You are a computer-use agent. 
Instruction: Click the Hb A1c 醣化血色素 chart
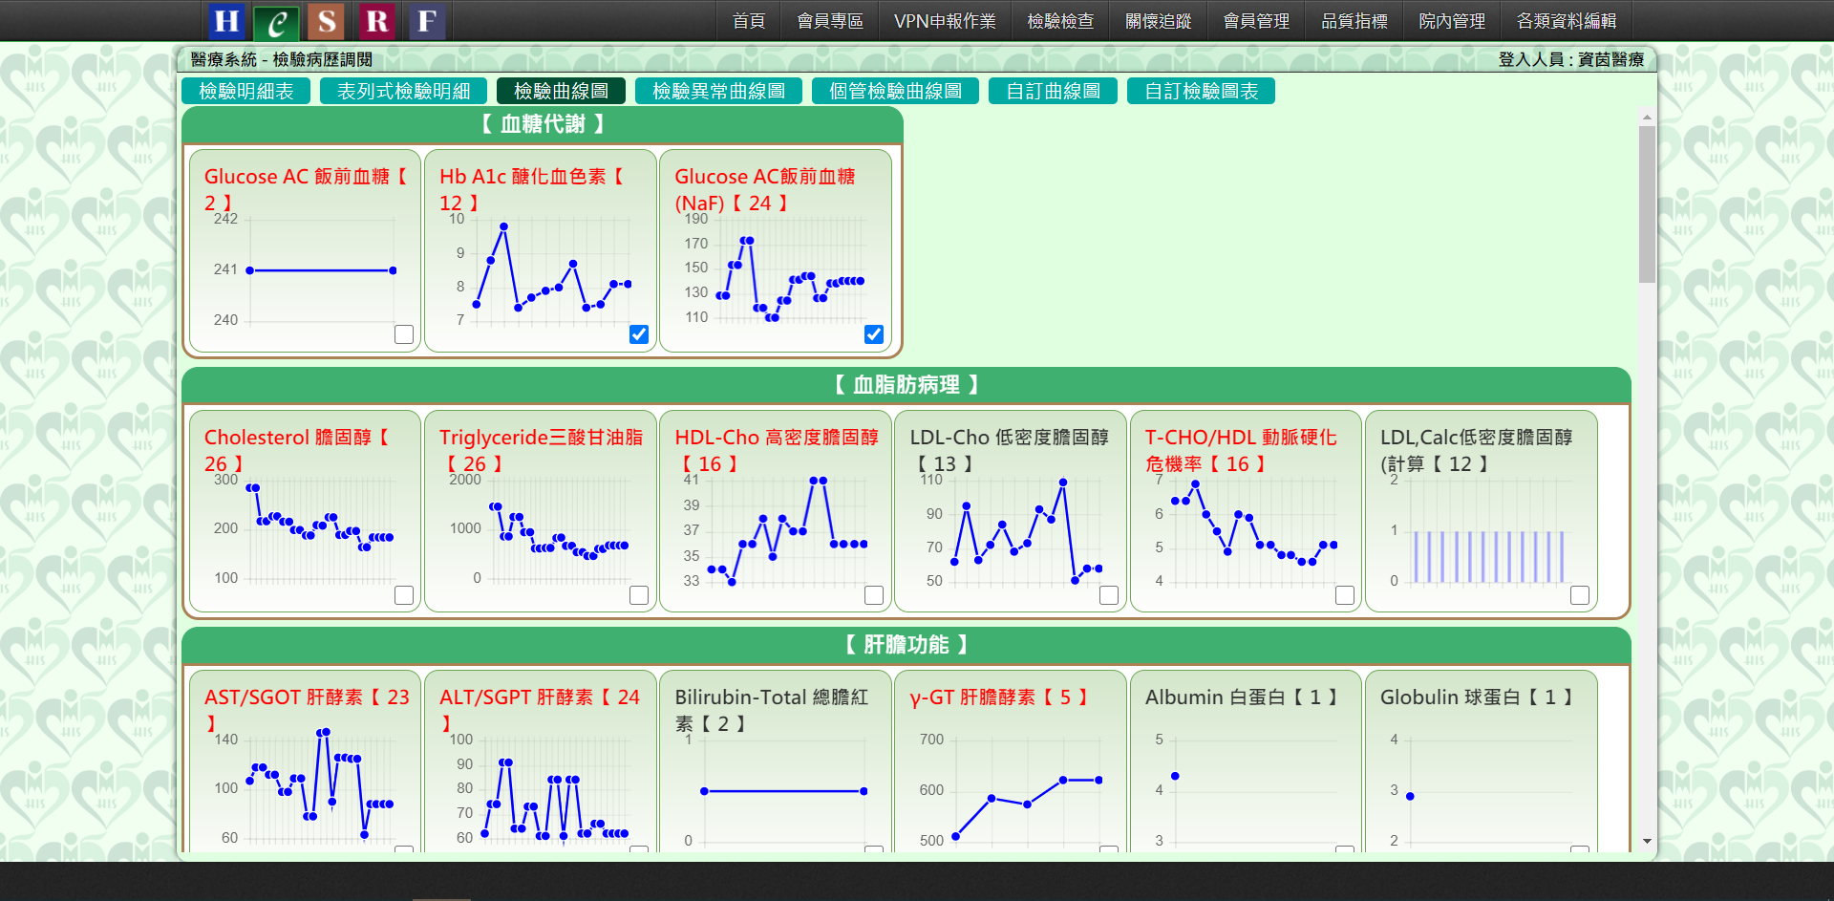click(540, 271)
